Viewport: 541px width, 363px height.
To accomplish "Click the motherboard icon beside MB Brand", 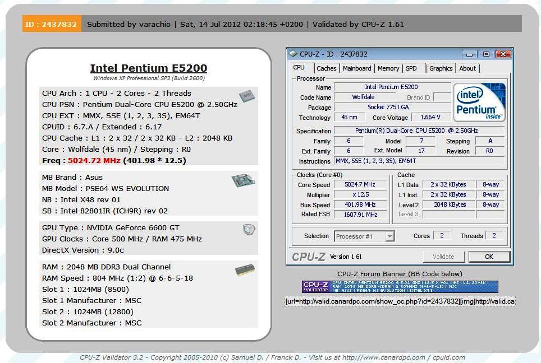I will point(243,180).
